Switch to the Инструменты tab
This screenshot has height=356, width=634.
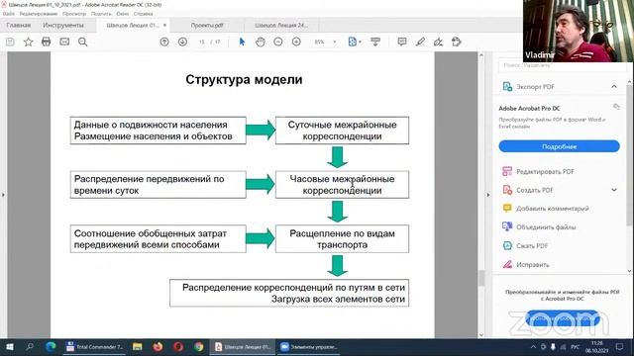(x=63, y=25)
